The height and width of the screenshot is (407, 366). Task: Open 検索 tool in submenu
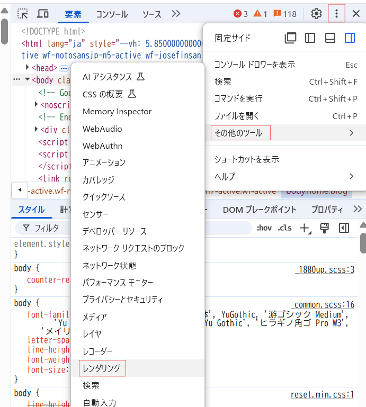(138, 385)
